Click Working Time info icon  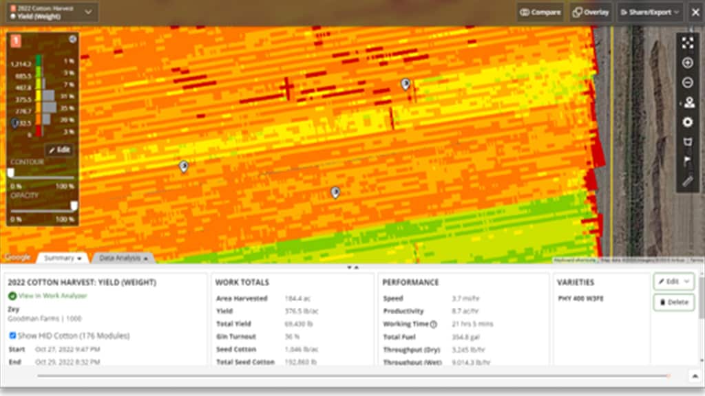pos(434,324)
